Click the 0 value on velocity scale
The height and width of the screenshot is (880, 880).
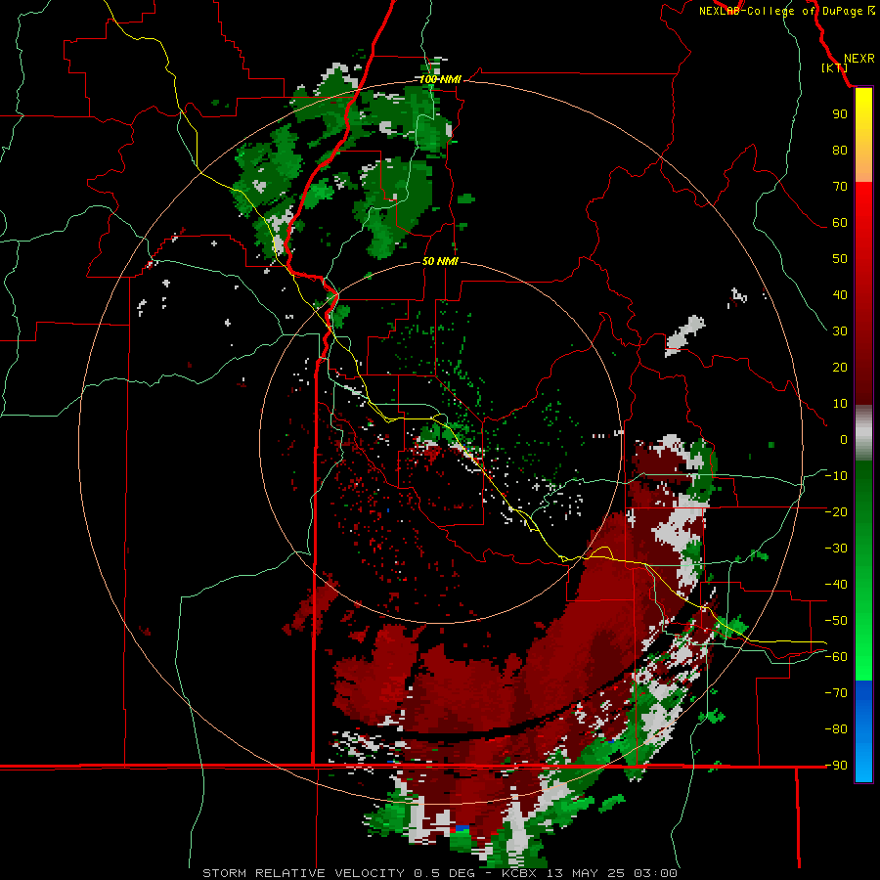point(844,440)
